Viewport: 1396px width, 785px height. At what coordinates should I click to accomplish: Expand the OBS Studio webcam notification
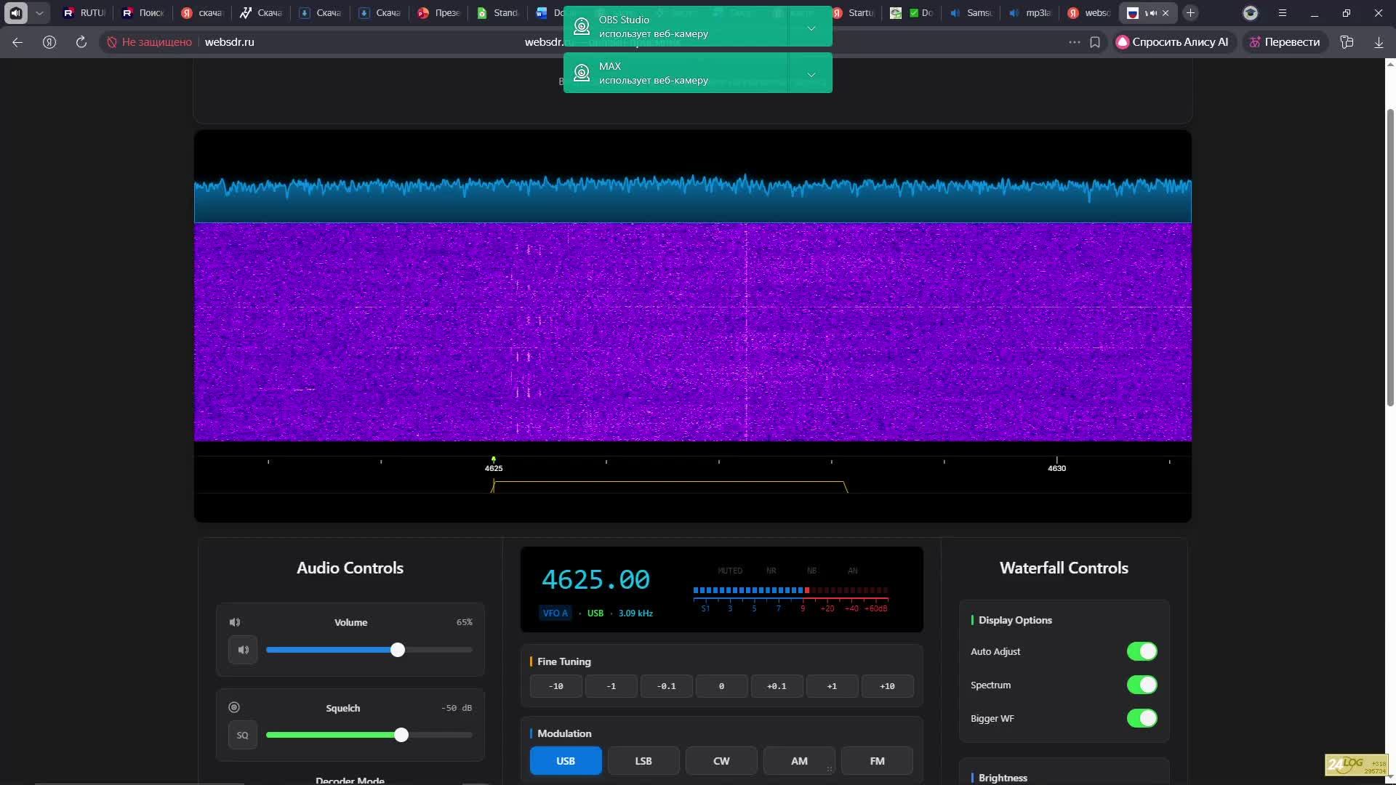coord(811,28)
